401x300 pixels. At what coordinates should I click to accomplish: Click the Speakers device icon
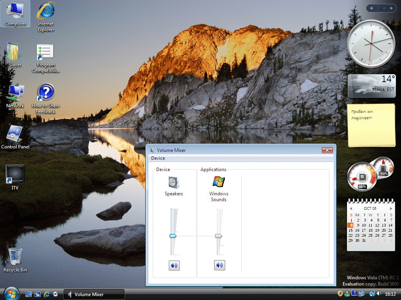pyautogui.click(x=173, y=182)
